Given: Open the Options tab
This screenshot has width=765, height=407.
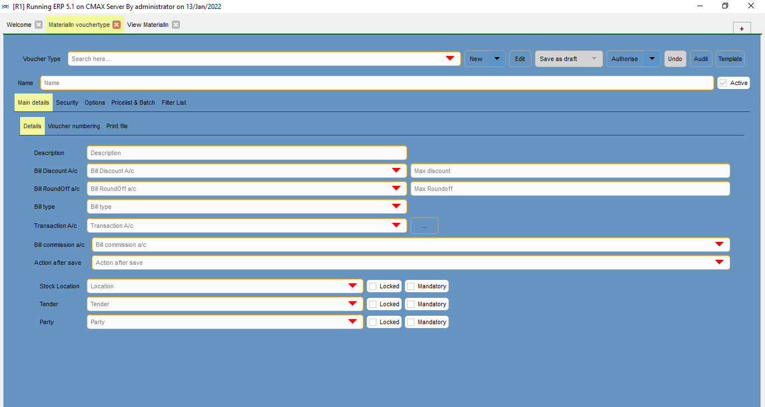Looking at the screenshot, I should point(95,102).
